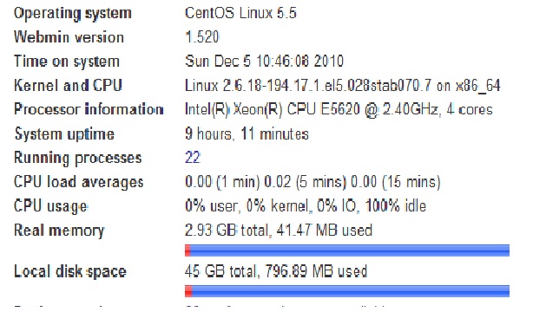Click the Webmin version label

[x=69, y=37]
